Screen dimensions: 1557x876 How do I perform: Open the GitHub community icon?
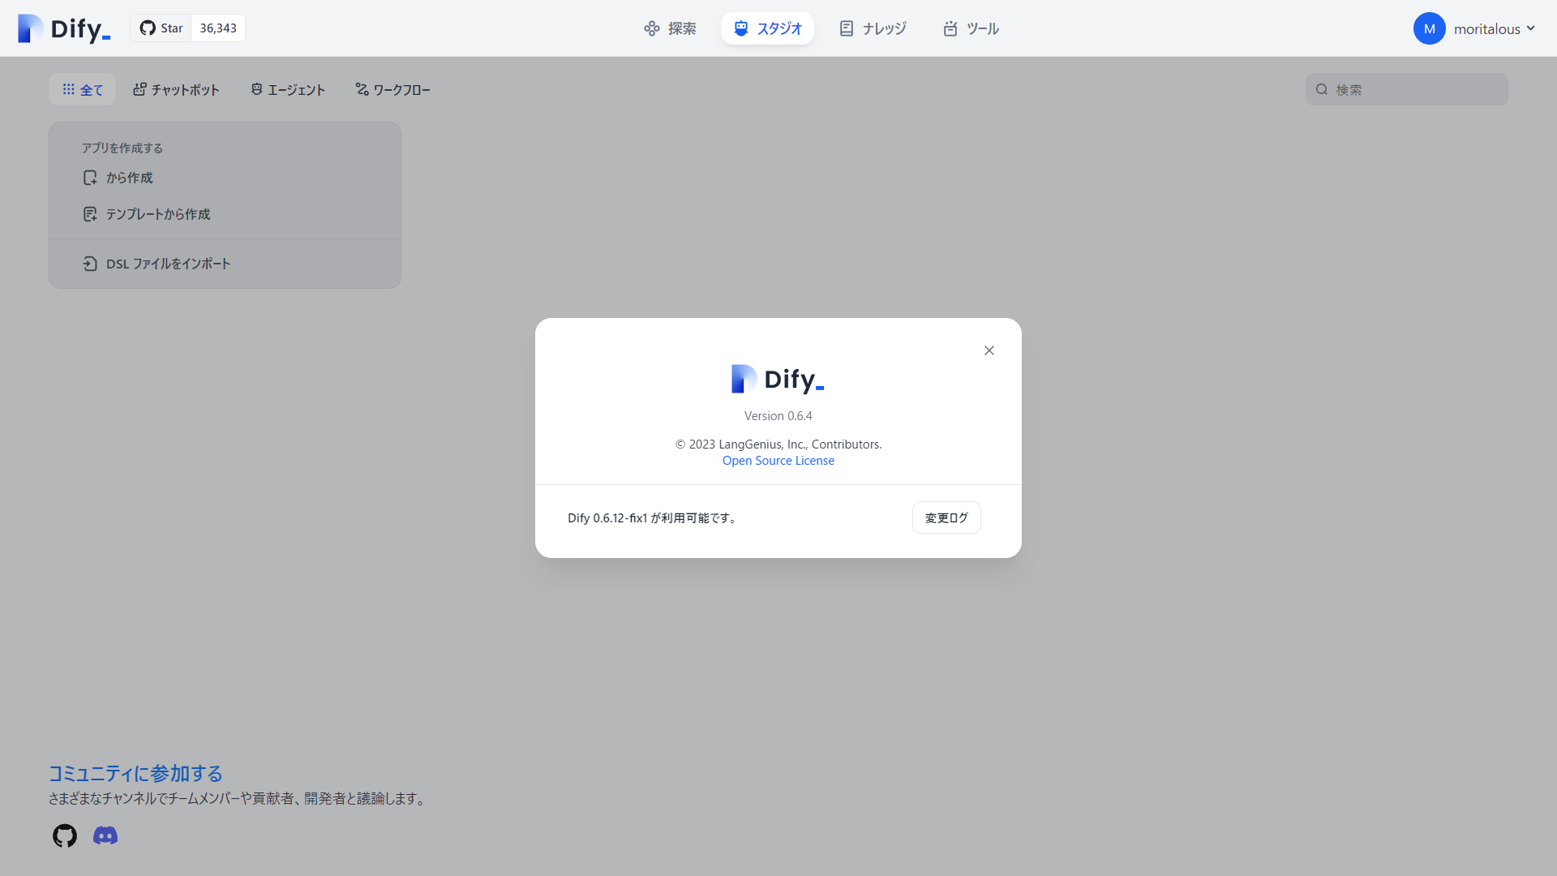65,835
